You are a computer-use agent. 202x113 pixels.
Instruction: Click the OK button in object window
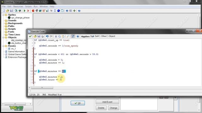[x=78, y=103]
